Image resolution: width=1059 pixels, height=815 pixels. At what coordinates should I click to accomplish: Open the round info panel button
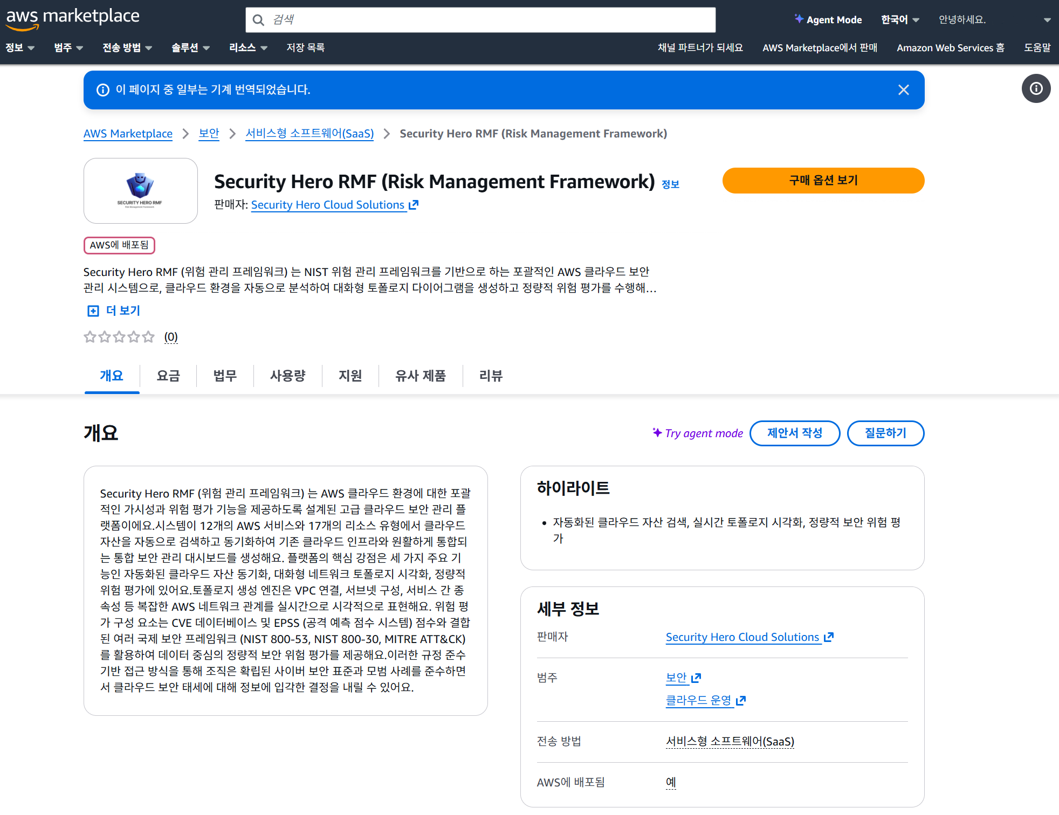click(x=1036, y=88)
